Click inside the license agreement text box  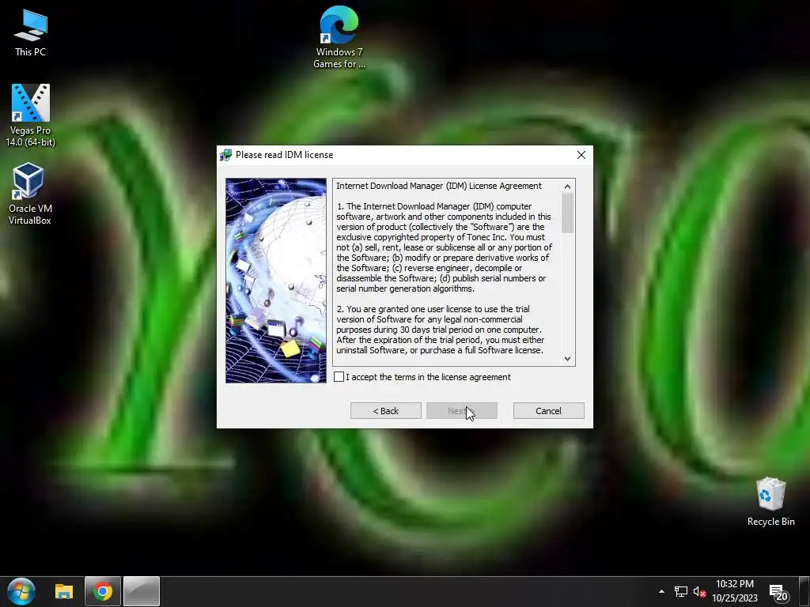[x=447, y=273]
